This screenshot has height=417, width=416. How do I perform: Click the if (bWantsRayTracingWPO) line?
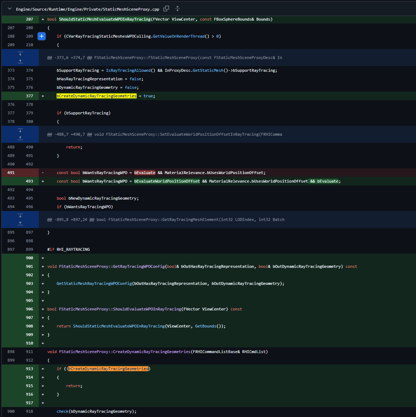pyautogui.click(x=85, y=207)
